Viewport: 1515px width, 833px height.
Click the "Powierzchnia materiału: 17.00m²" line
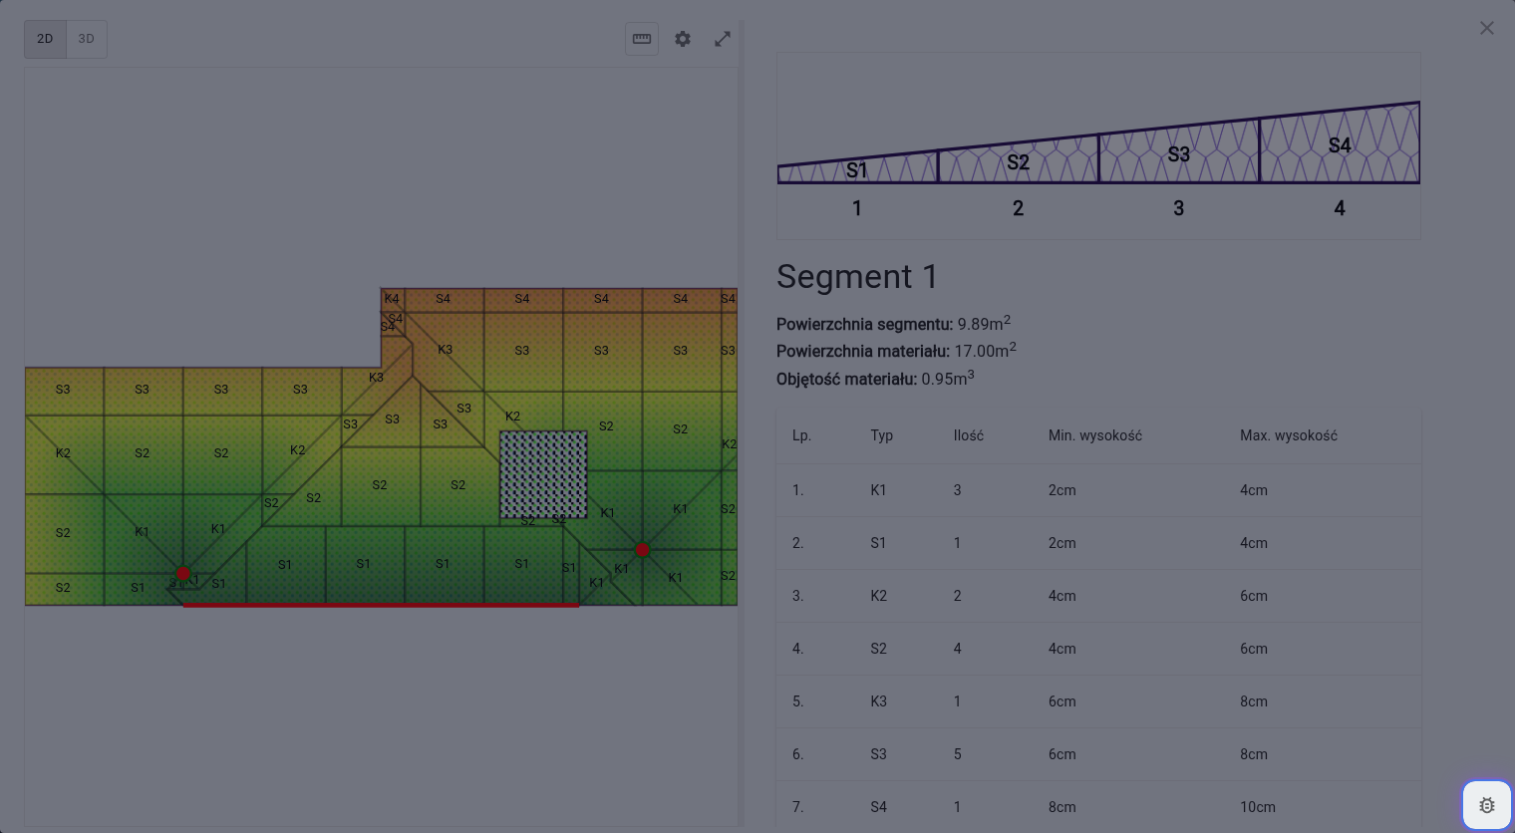point(896,351)
